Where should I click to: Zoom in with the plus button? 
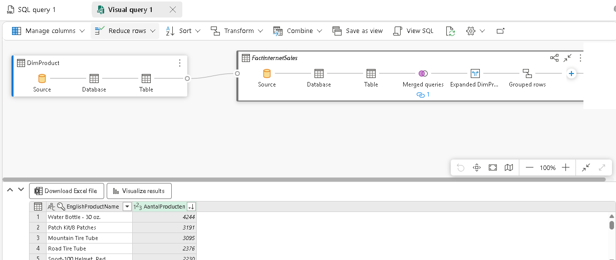point(566,167)
